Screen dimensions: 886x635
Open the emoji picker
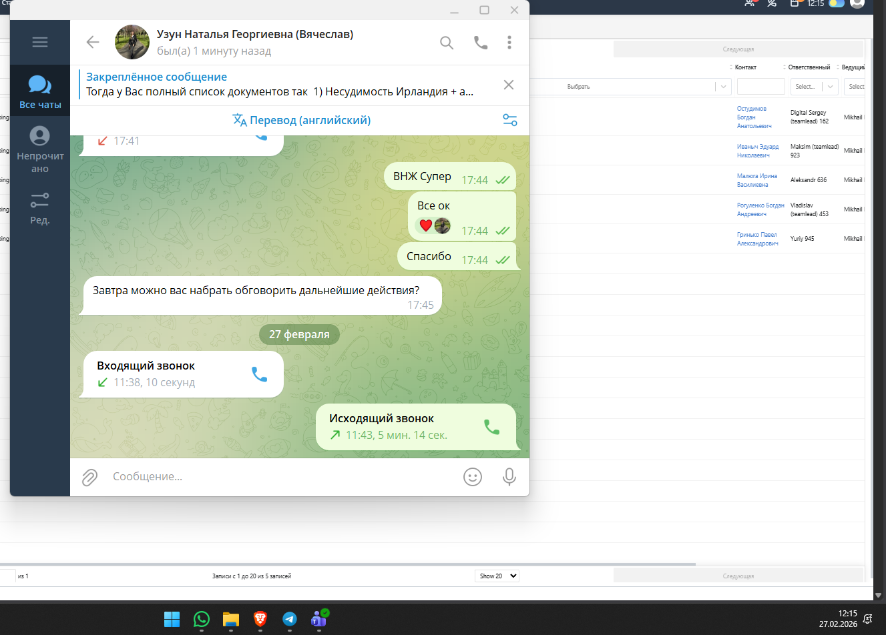[473, 477]
